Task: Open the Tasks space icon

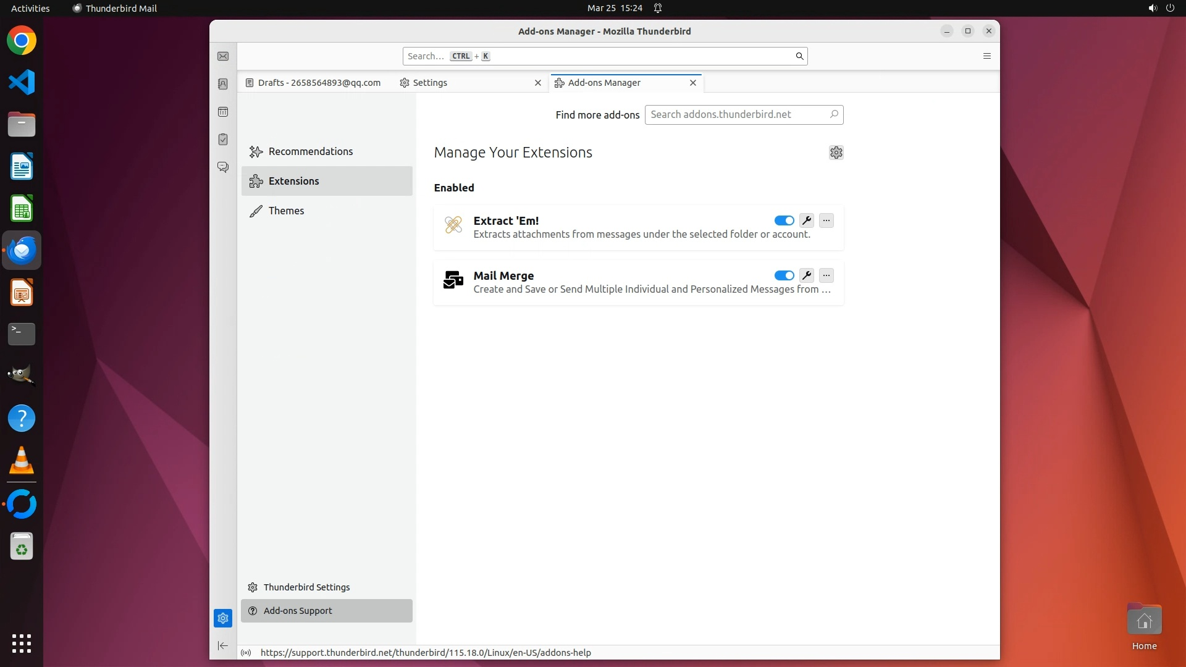Action: pyautogui.click(x=223, y=140)
